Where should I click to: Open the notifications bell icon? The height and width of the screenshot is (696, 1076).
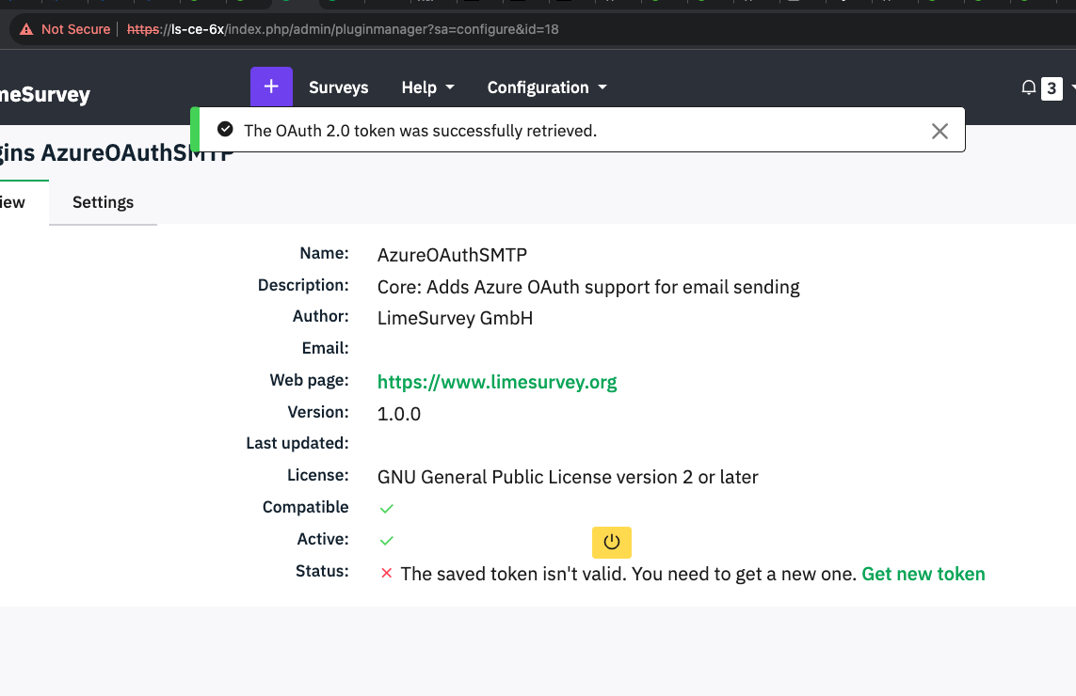point(1028,87)
